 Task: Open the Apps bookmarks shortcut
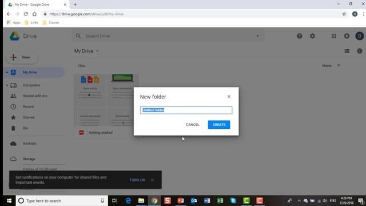(x=13, y=22)
